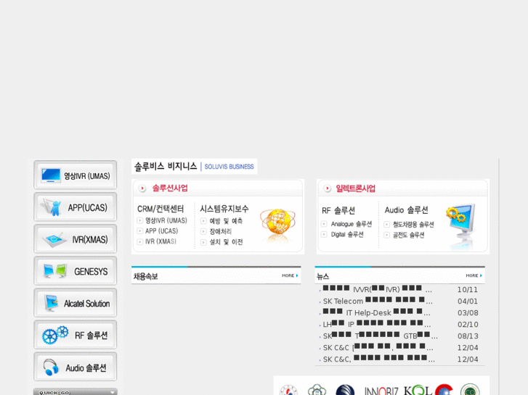Open the 솔루션사업 heading

pyautogui.click(x=170, y=188)
